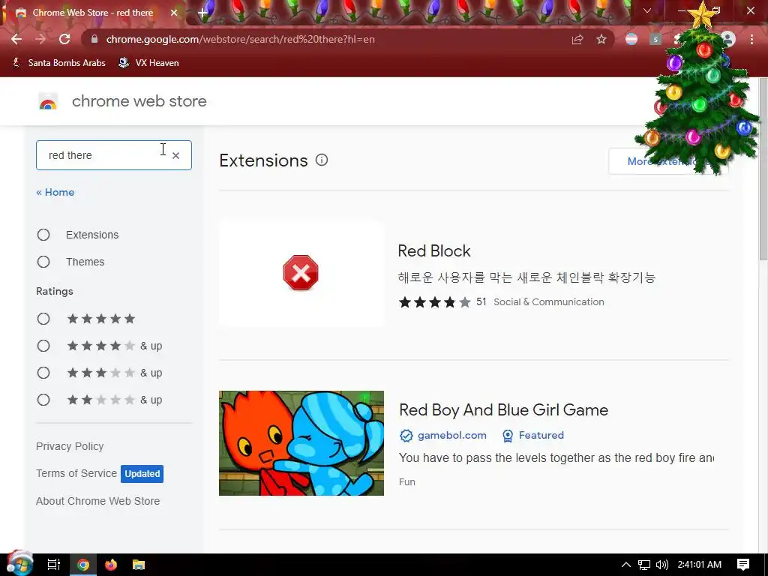Click the site lock icon in address bar
The width and height of the screenshot is (768, 576).
click(94, 39)
